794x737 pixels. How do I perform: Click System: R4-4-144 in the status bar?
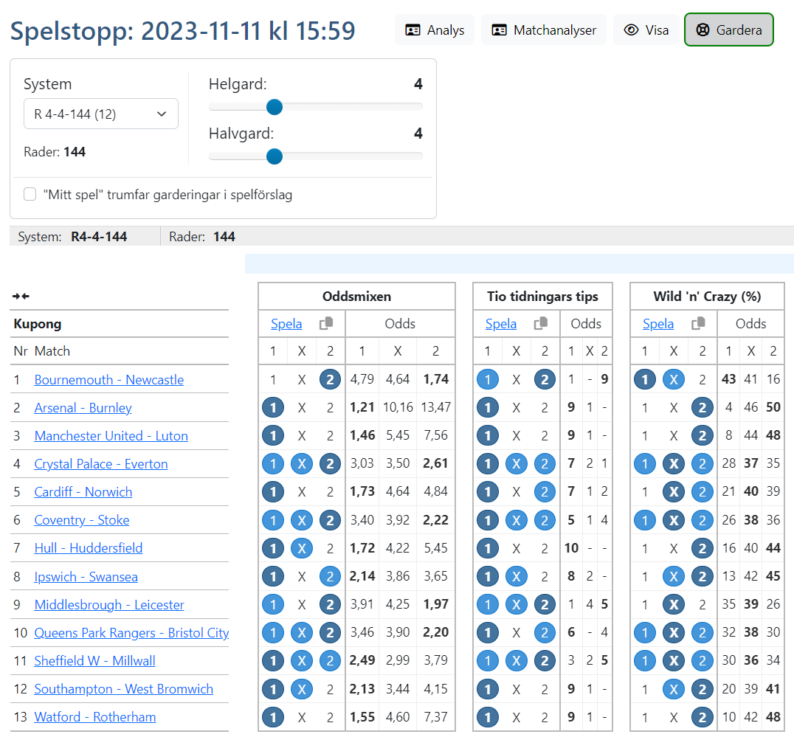(x=72, y=237)
